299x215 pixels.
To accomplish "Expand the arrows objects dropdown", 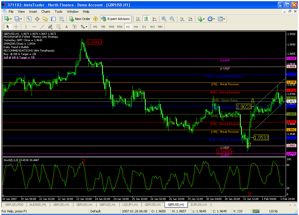I will click(86, 27).
